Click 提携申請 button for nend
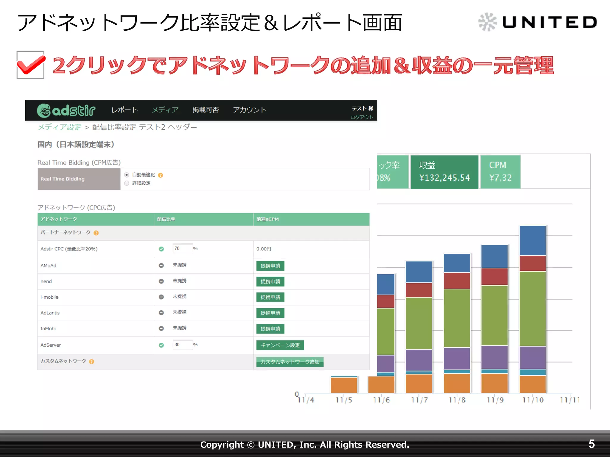 [270, 281]
